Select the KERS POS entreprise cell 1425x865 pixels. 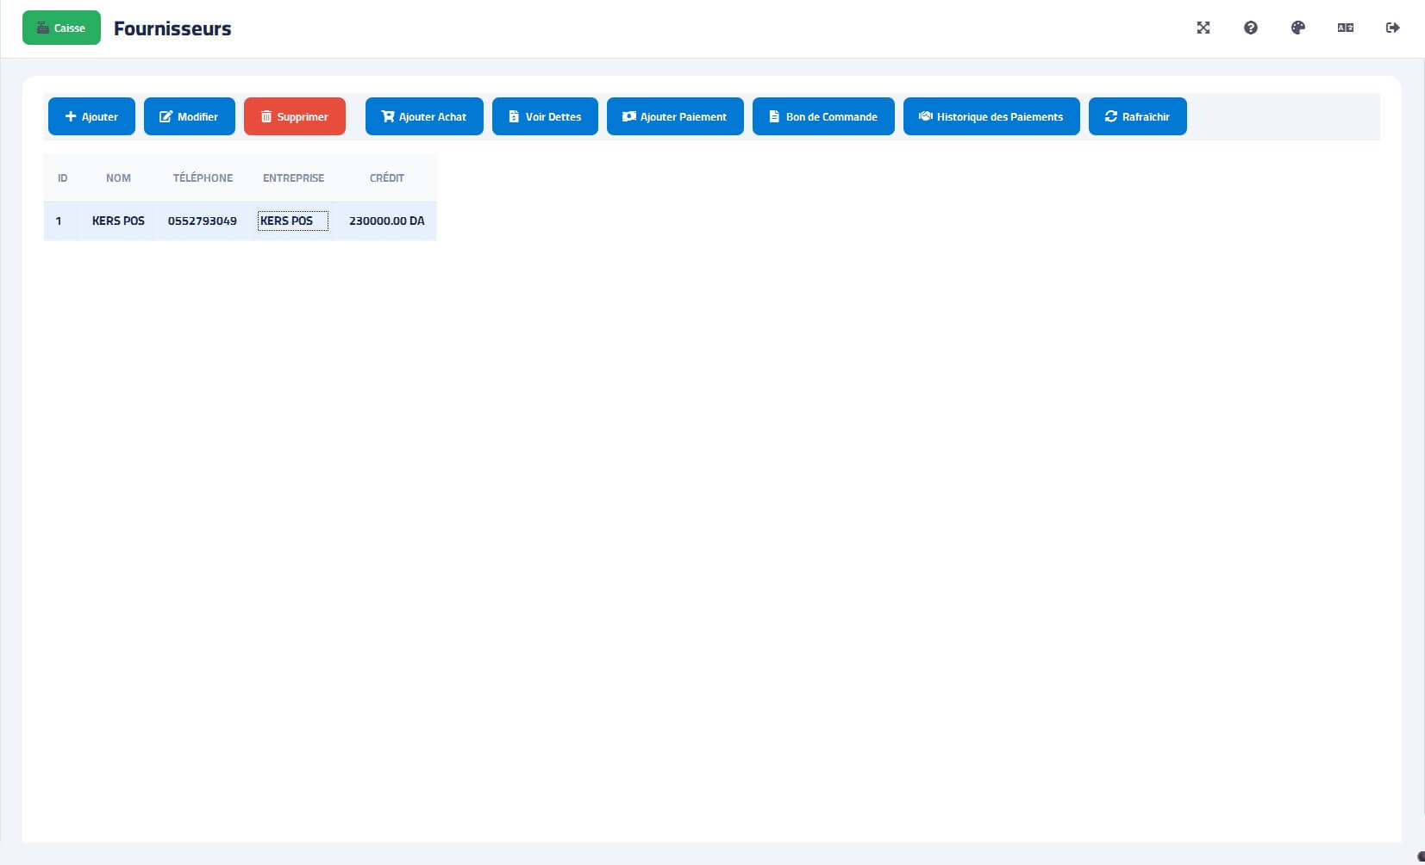point(292,221)
